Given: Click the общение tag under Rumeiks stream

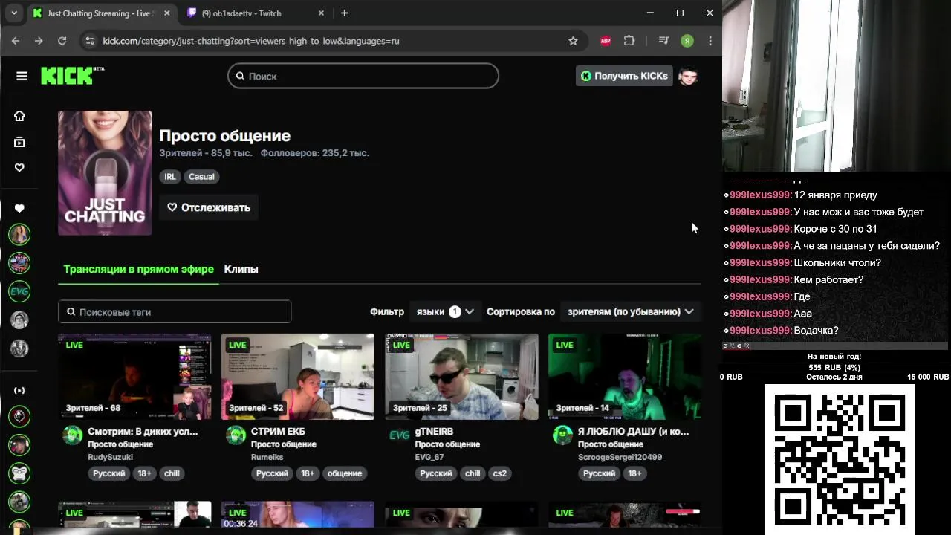Looking at the screenshot, I should (345, 473).
